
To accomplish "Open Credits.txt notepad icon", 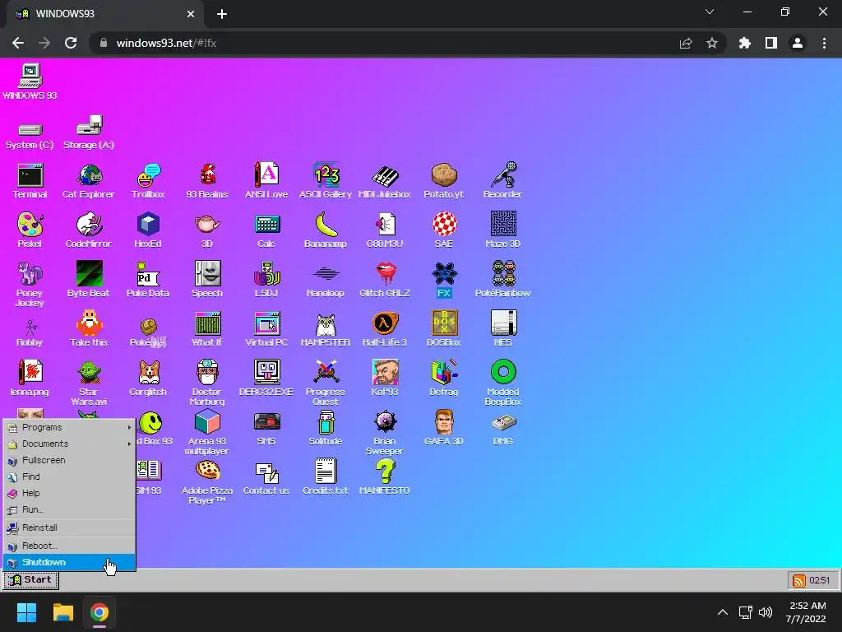I will pyautogui.click(x=326, y=477).
